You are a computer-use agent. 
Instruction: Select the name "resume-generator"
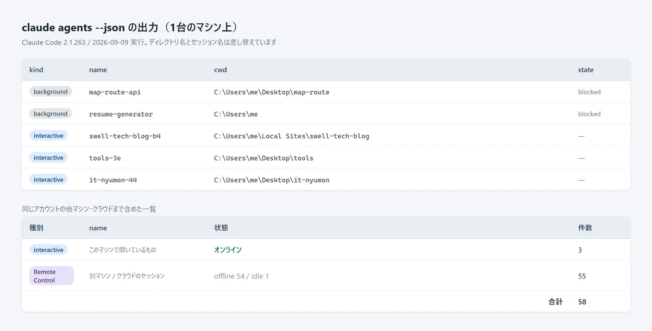[x=121, y=114]
